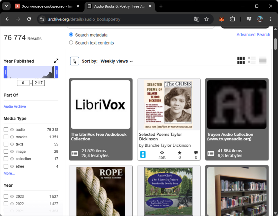
Task: Toggle the sort direction arrow button
Action: click(x=75, y=61)
